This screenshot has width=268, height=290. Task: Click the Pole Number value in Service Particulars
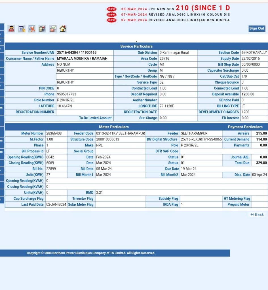(66, 100)
